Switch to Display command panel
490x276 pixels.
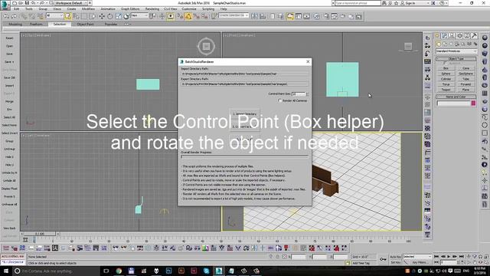click(467, 36)
